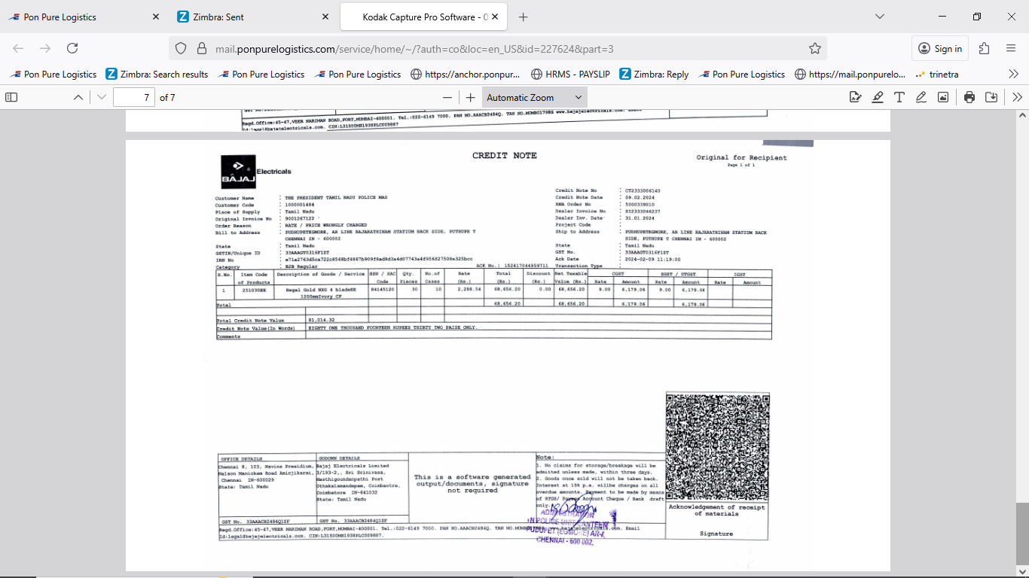Save the PDF with download icon
The height and width of the screenshot is (578, 1029).
[991, 97]
